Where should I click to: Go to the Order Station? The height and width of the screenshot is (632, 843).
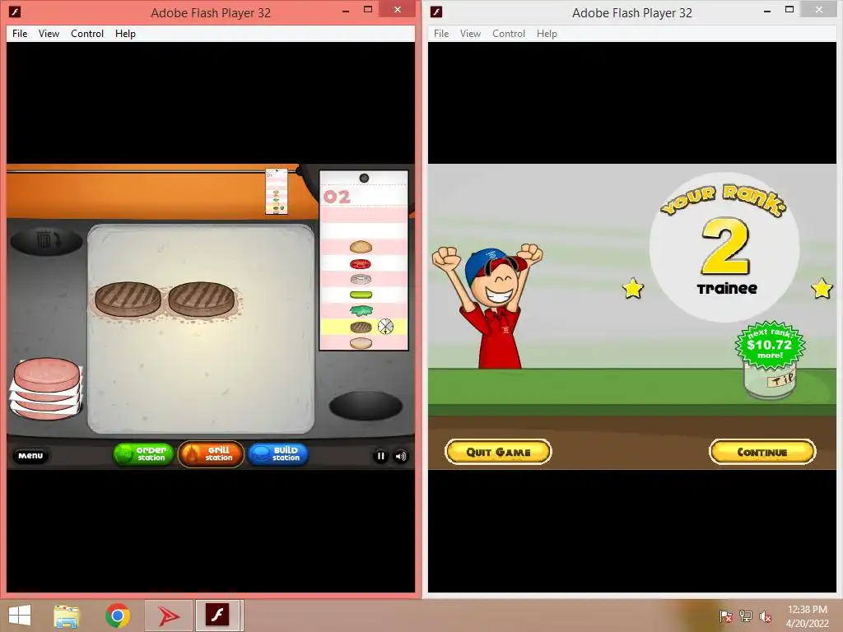(x=143, y=454)
